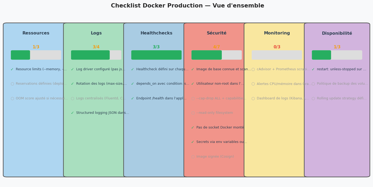Click the Logs centralisés (Fluentd) item text
Screen dimensions: 373x187
pos(101,99)
